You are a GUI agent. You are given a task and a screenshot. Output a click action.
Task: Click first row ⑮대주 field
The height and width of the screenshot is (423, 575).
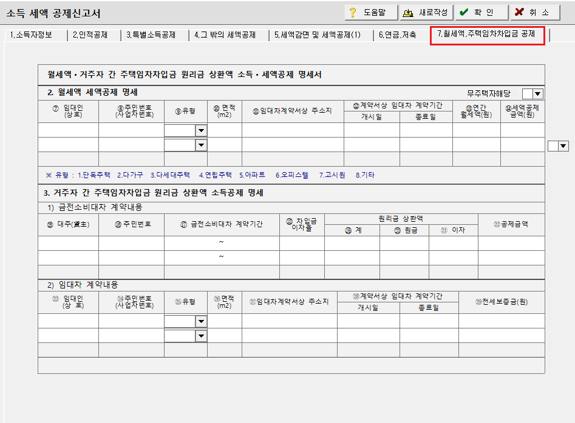pos(68,244)
